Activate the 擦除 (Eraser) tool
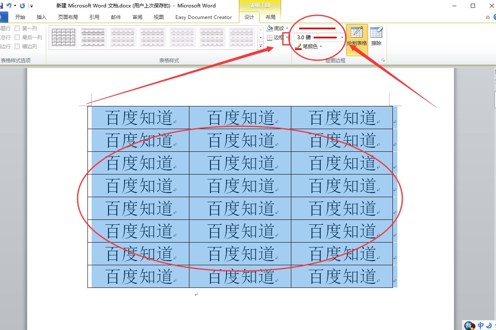 [377, 35]
